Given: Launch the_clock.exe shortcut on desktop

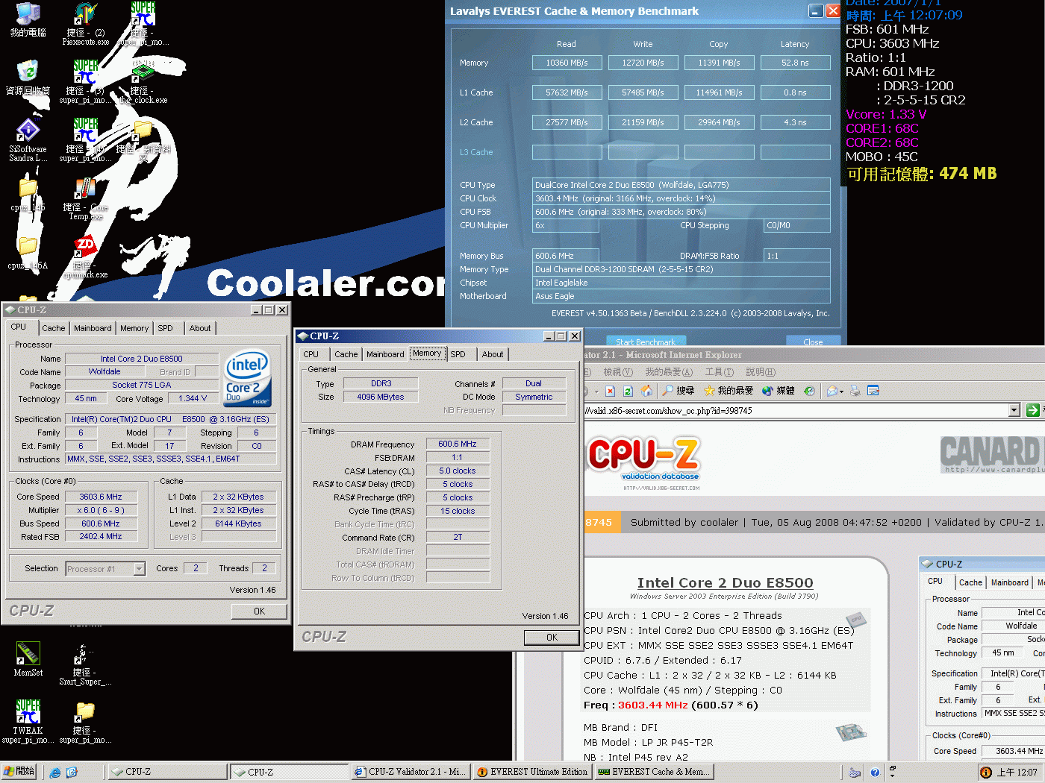Looking at the screenshot, I should point(142,82).
